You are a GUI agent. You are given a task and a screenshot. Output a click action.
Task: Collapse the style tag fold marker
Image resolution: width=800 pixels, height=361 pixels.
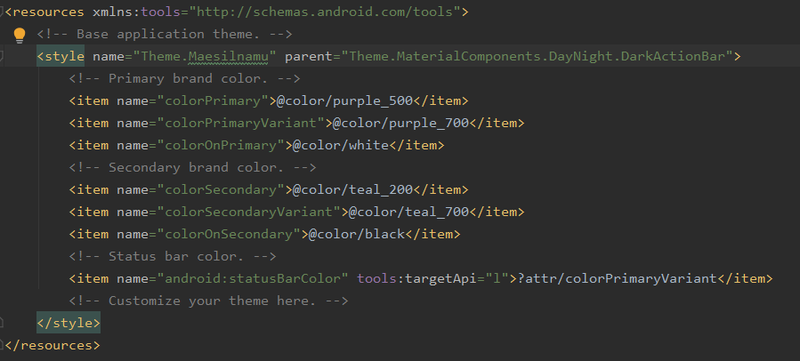[x=2, y=56]
